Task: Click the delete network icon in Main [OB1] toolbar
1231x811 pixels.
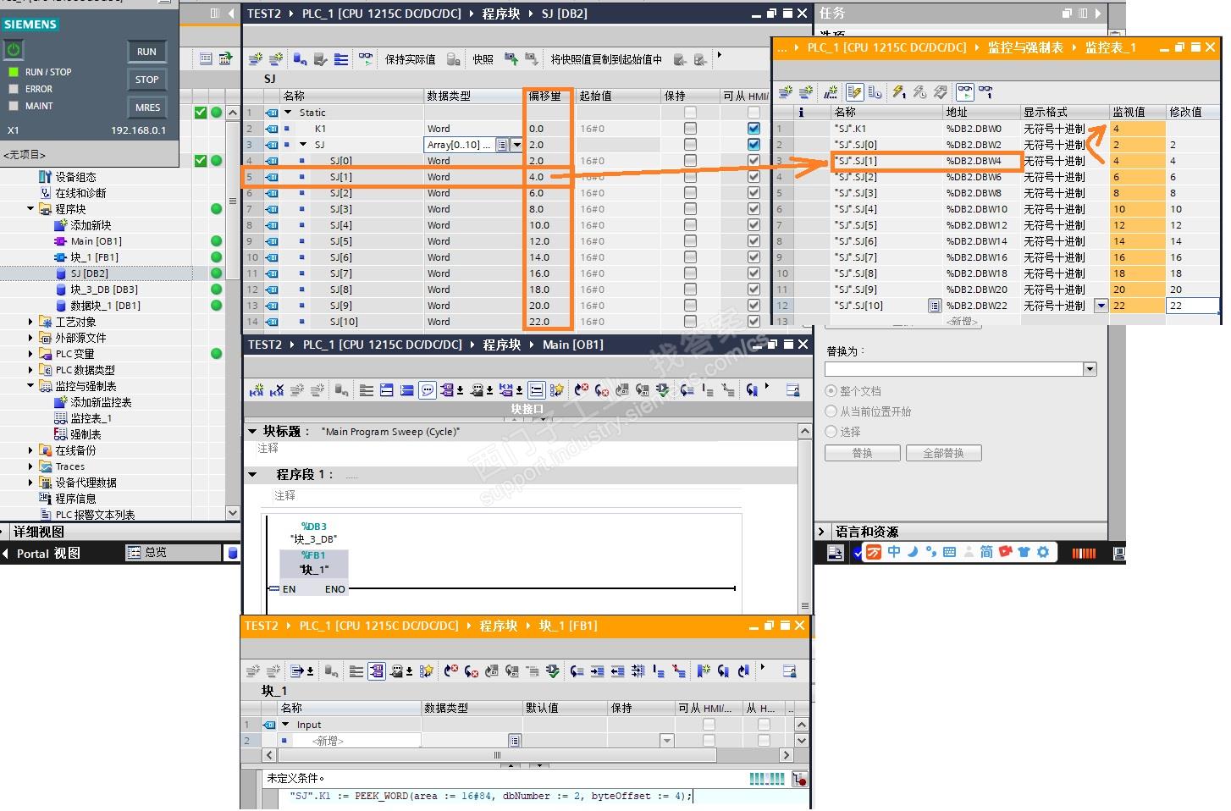Action: (277, 390)
